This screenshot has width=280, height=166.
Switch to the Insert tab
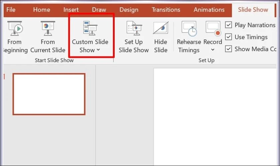click(71, 10)
